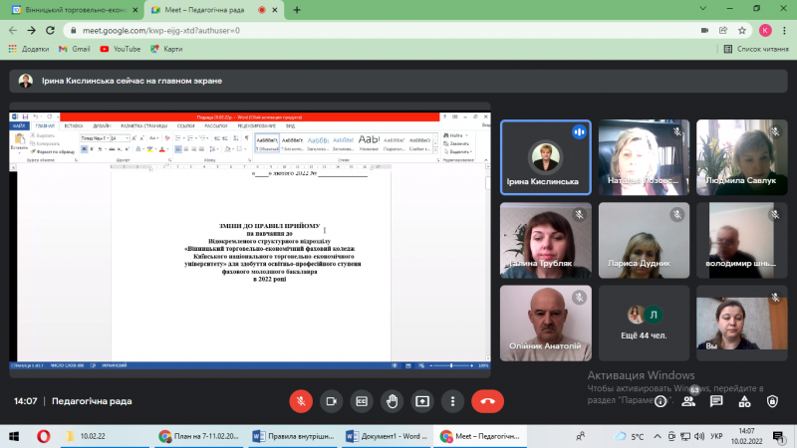Bookmark this page with the star
Image resolution: width=797 pixels, height=448 pixels.
pyautogui.click(x=742, y=31)
